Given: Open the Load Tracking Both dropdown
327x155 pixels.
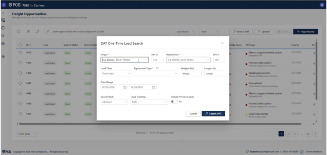Looking at the screenshot, I should (149, 102).
